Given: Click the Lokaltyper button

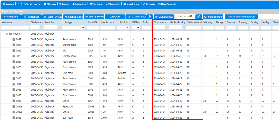Looking at the screenshot, I should click(x=115, y=17).
